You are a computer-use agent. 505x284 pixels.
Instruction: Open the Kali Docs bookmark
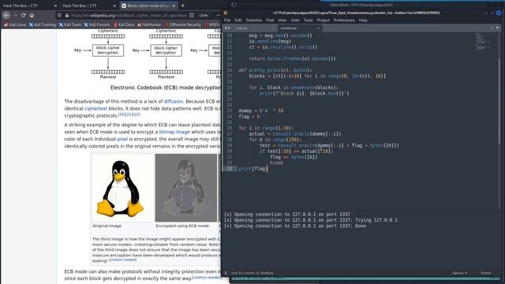click(x=124, y=24)
